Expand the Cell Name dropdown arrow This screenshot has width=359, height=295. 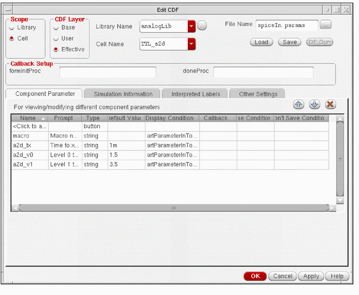coord(192,44)
